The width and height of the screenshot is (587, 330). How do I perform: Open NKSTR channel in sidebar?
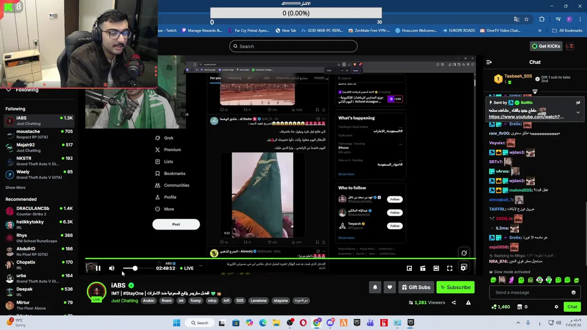[39, 161]
